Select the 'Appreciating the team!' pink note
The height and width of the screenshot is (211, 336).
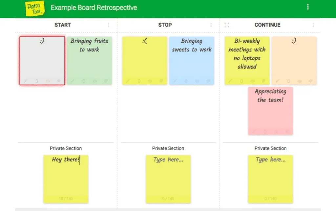[270, 111]
